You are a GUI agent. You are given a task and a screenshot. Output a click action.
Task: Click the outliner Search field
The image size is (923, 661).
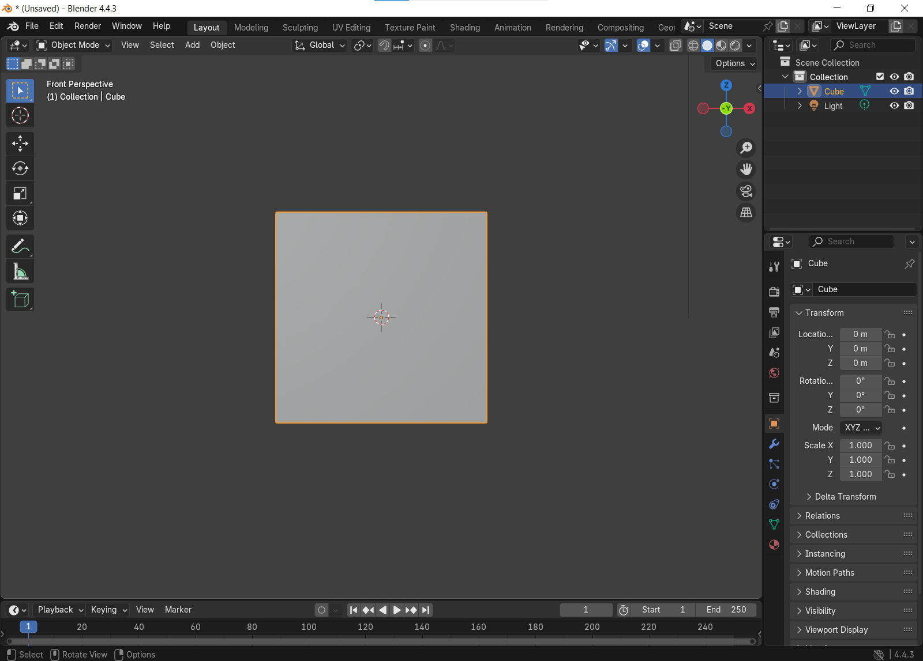[873, 45]
